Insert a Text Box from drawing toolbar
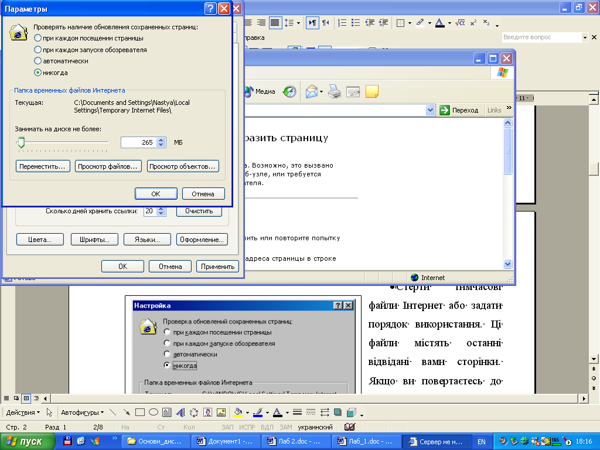Screen dimensions: 600x450 [x=167, y=412]
